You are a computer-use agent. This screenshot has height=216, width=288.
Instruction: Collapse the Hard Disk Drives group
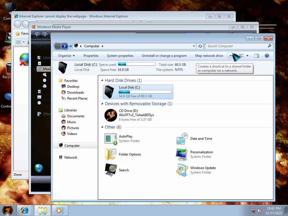click(x=102, y=80)
